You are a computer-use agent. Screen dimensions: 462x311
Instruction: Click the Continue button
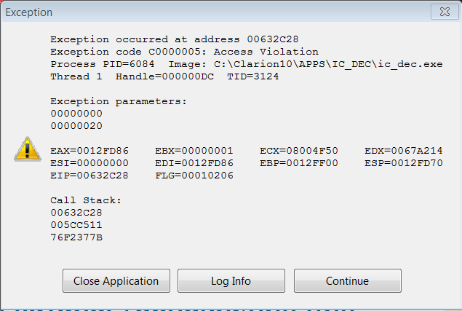[x=347, y=280]
